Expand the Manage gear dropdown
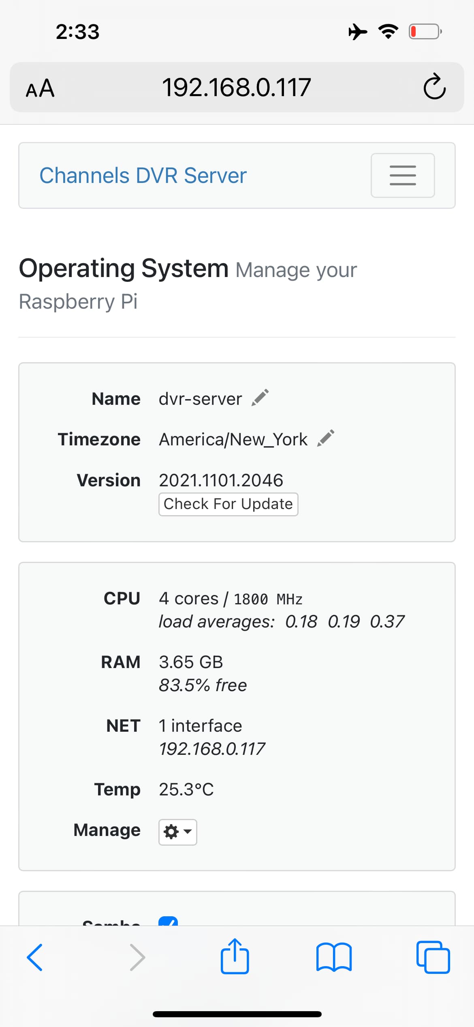Viewport: 474px width, 1027px height. (177, 832)
